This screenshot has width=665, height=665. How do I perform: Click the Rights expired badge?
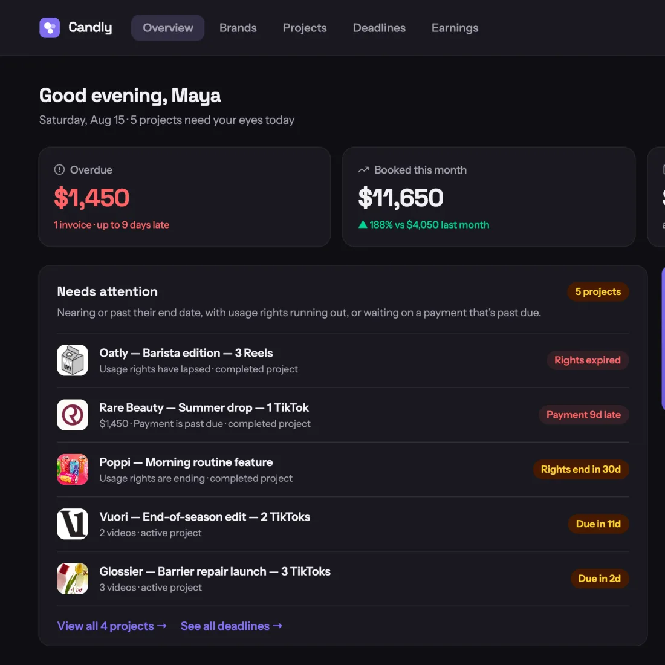click(x=588, y=360)
